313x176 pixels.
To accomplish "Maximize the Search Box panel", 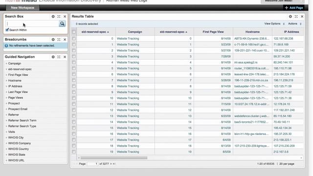I will (59, 17).
